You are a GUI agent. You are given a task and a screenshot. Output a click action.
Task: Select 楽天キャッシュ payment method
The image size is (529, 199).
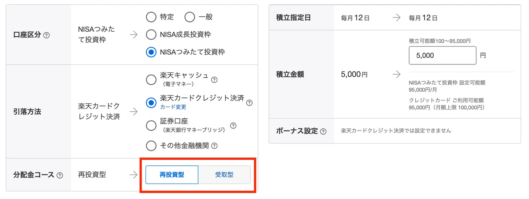click(x=151, y=79)
